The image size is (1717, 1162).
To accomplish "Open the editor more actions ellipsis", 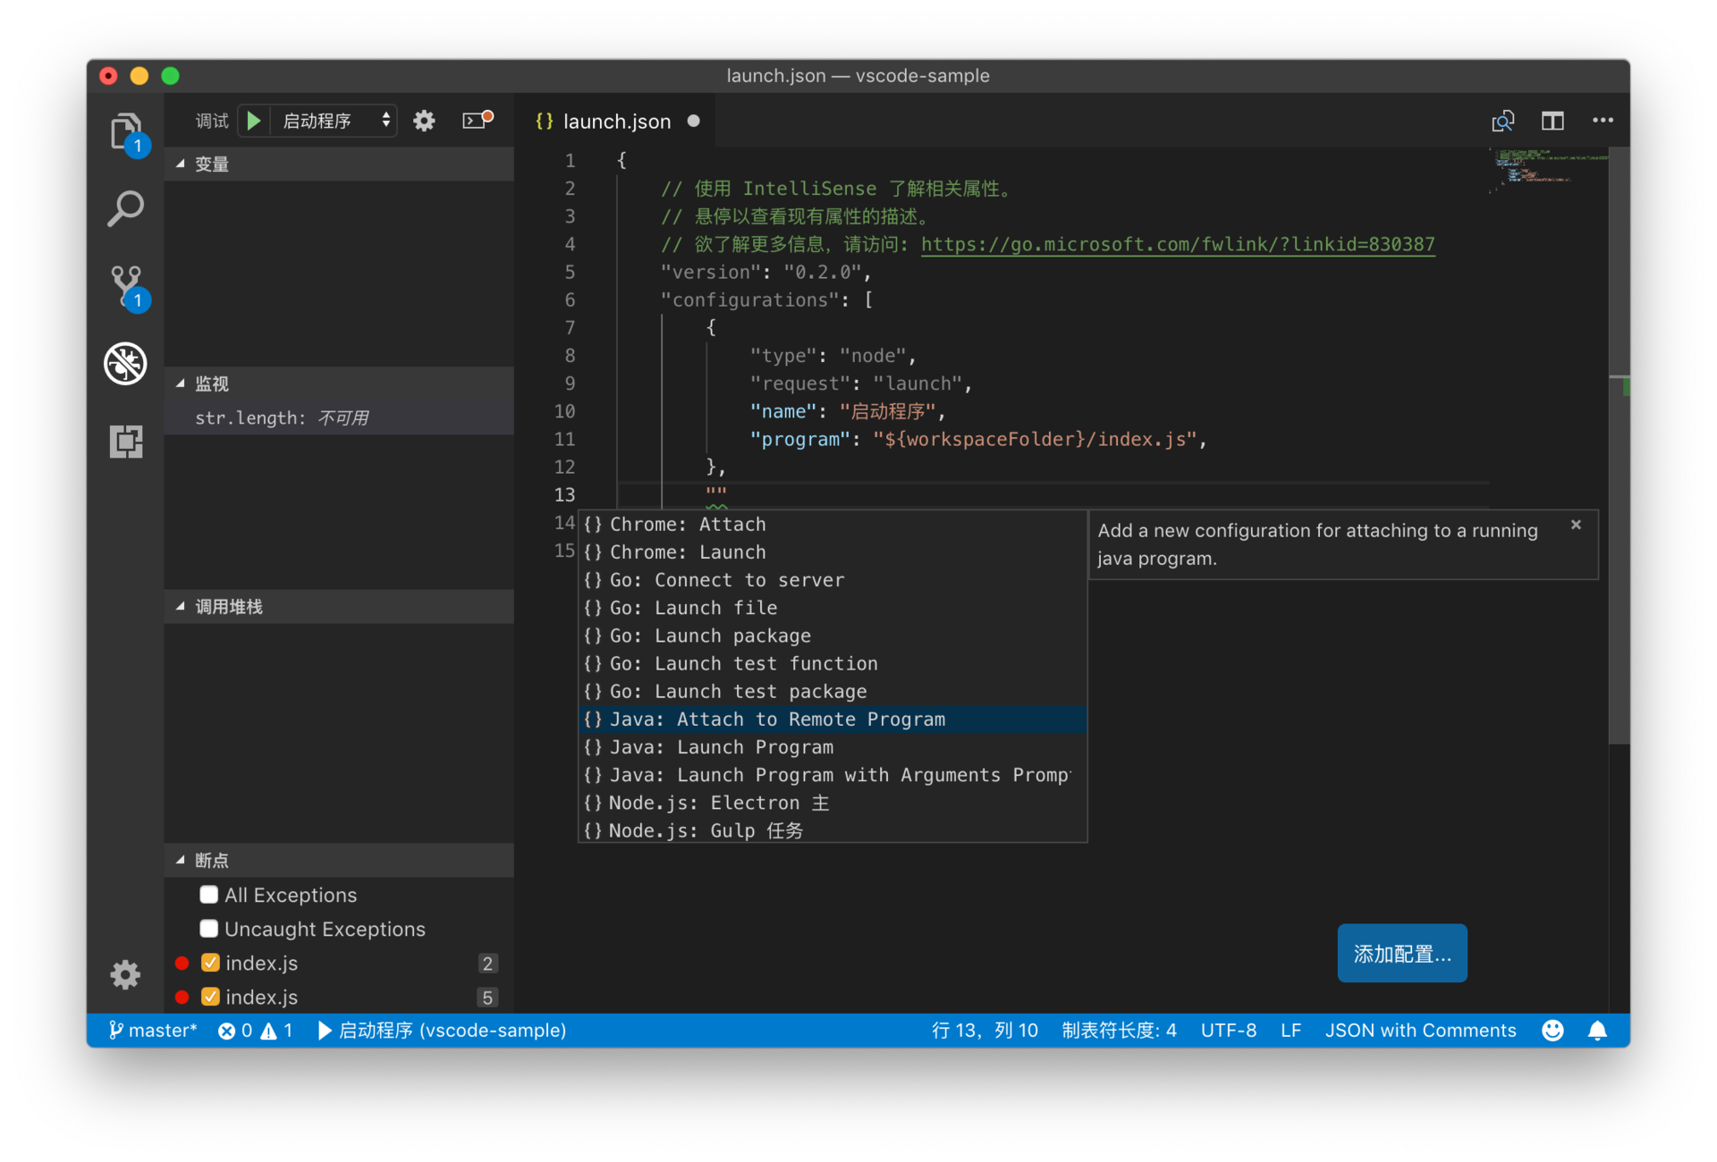I will pos(1603,121).
